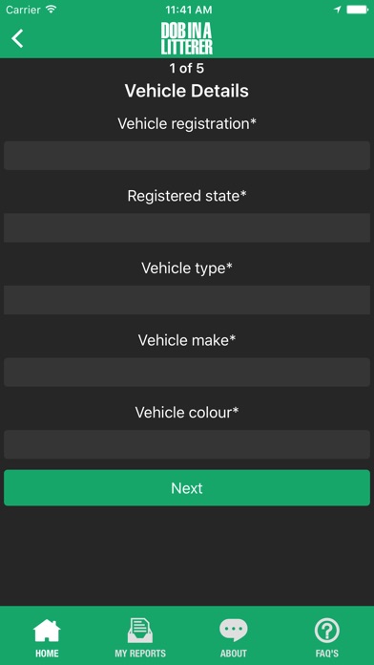The height and width of the screenshot is (665, 374).
Task: Open the Vehicle type selection field
Action: [187, 300]
